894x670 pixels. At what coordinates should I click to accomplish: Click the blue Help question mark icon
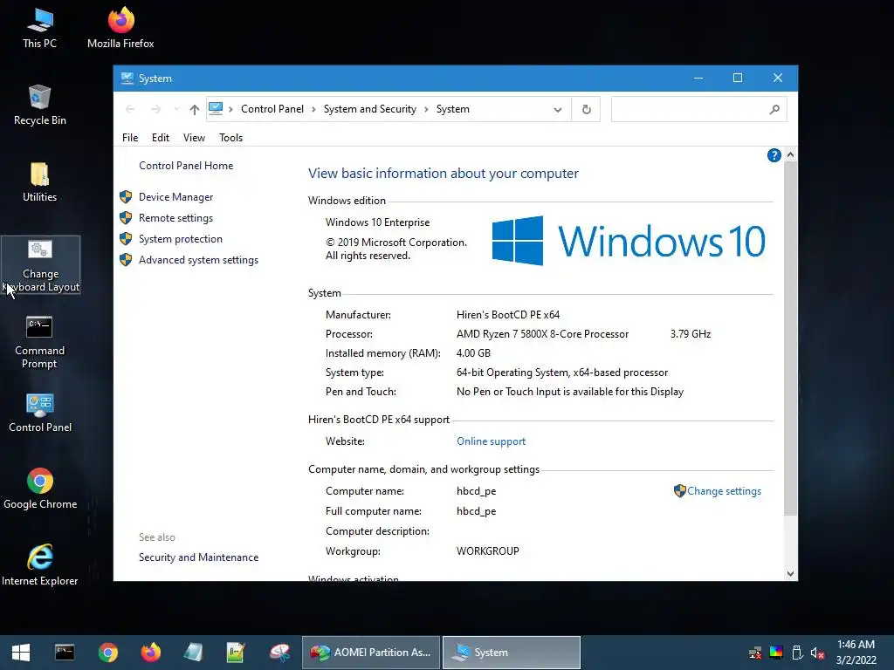click(x=774, y=155)
